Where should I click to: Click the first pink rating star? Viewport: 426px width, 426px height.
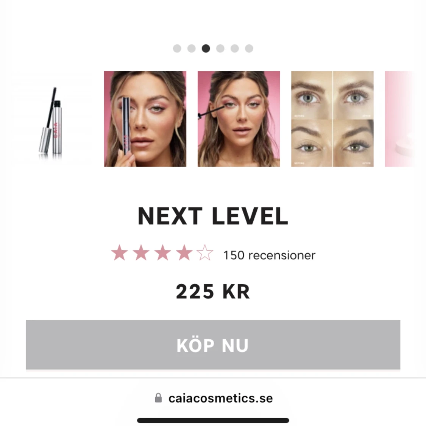120,253
